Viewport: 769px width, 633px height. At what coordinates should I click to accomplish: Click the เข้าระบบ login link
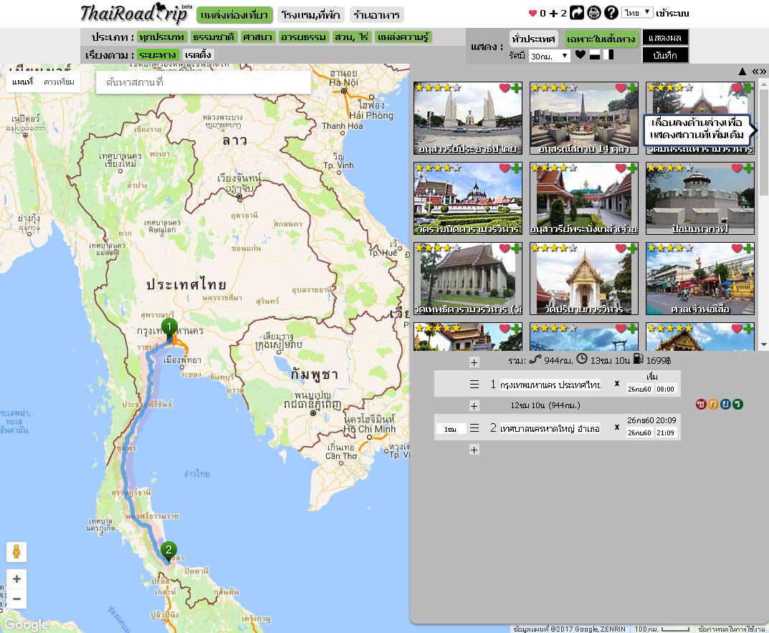coord(672,13)
